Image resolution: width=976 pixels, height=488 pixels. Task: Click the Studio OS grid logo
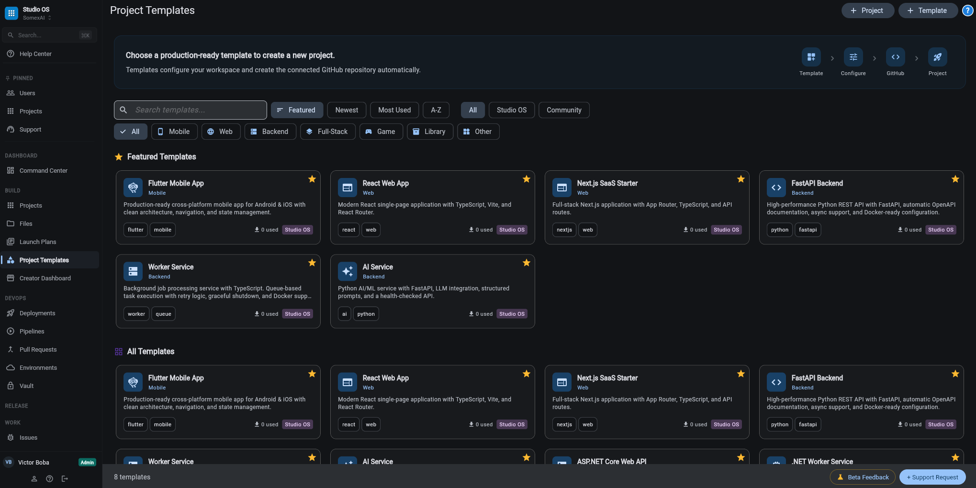pos(11,13)
